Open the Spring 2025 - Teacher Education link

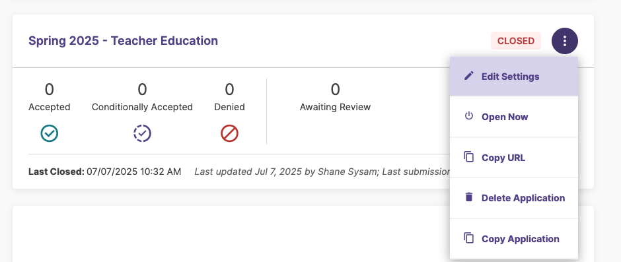click(123, 41)
